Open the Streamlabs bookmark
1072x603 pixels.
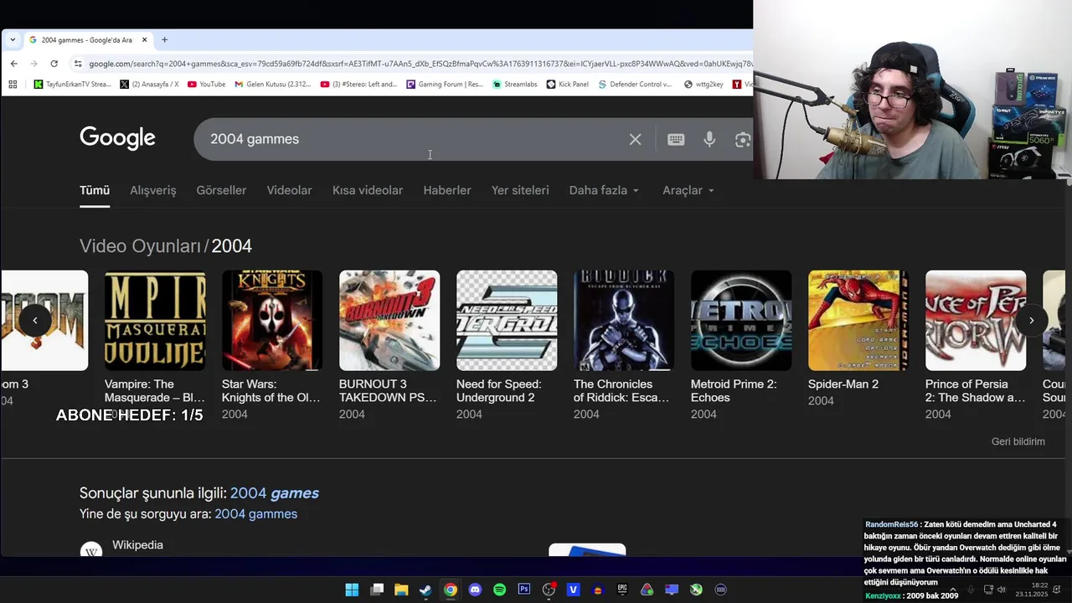(515, 84)
